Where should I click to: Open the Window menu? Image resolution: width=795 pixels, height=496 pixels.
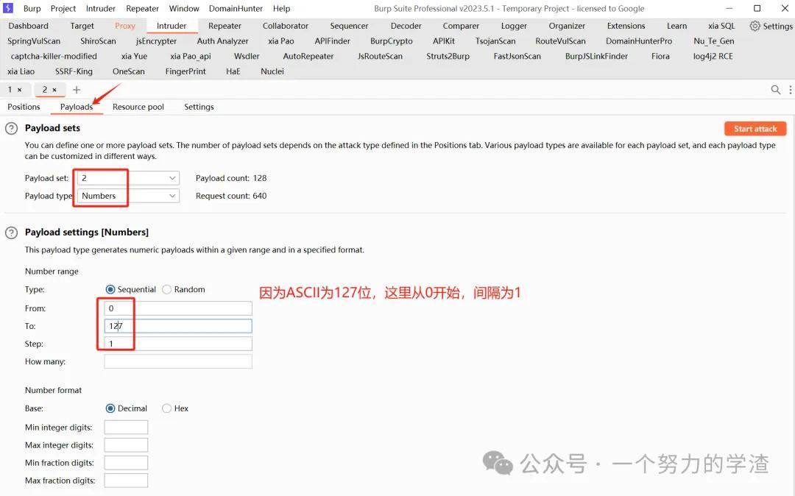point(184,9)
